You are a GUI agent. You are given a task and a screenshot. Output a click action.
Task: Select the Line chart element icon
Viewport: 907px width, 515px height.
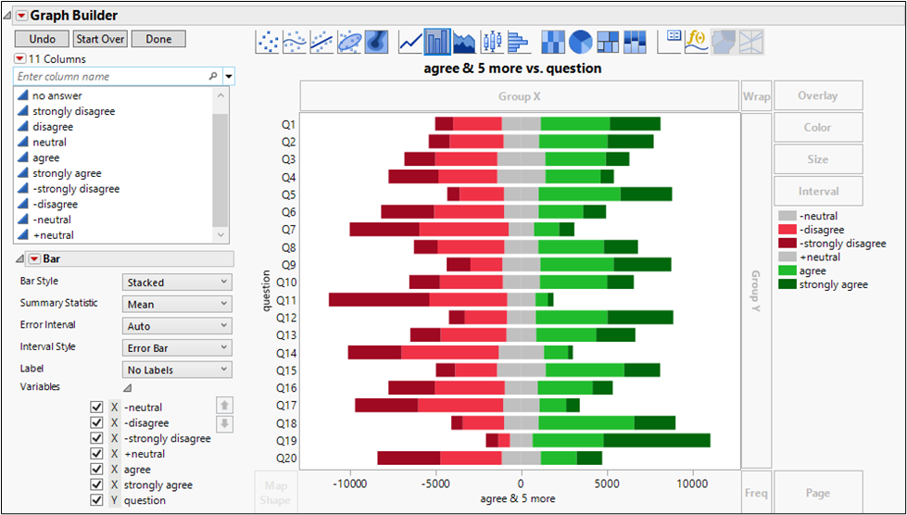point(410,42)
